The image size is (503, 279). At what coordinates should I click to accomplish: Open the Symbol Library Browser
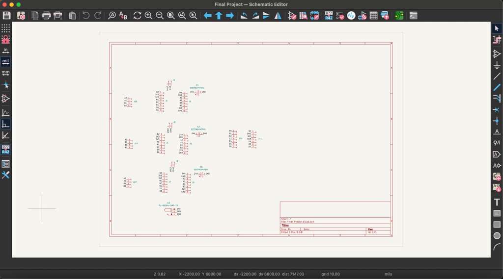[303, 15]
